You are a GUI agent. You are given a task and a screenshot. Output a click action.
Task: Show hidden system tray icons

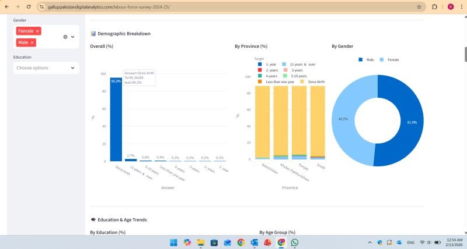[x=370, y=242]
